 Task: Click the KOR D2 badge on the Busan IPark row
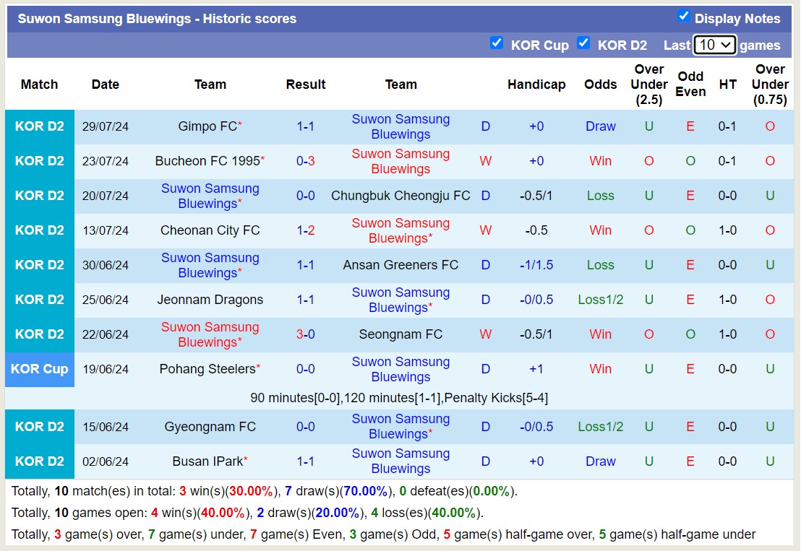[x=40, y=461]
